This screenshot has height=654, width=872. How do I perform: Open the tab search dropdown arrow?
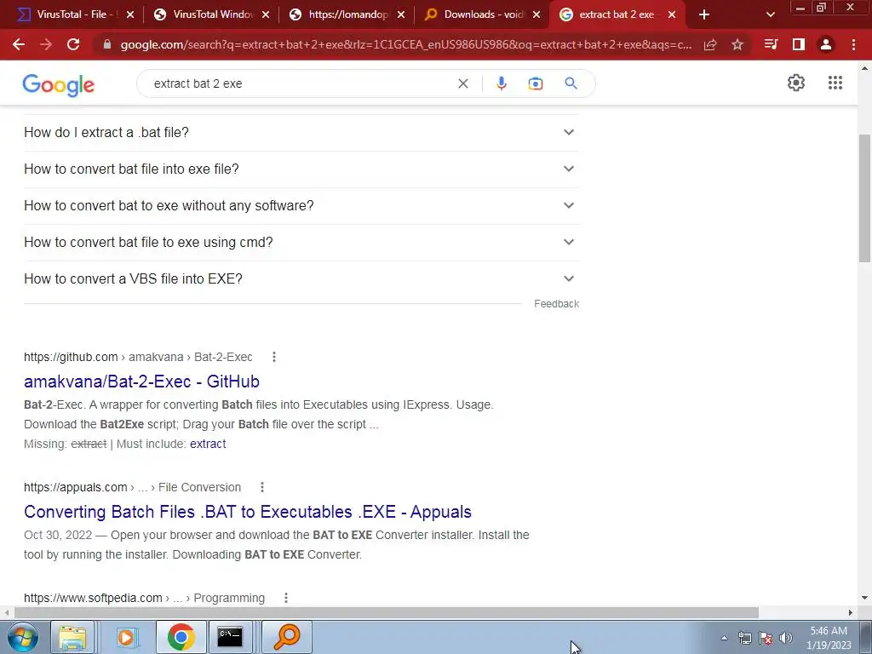[770, 14]
